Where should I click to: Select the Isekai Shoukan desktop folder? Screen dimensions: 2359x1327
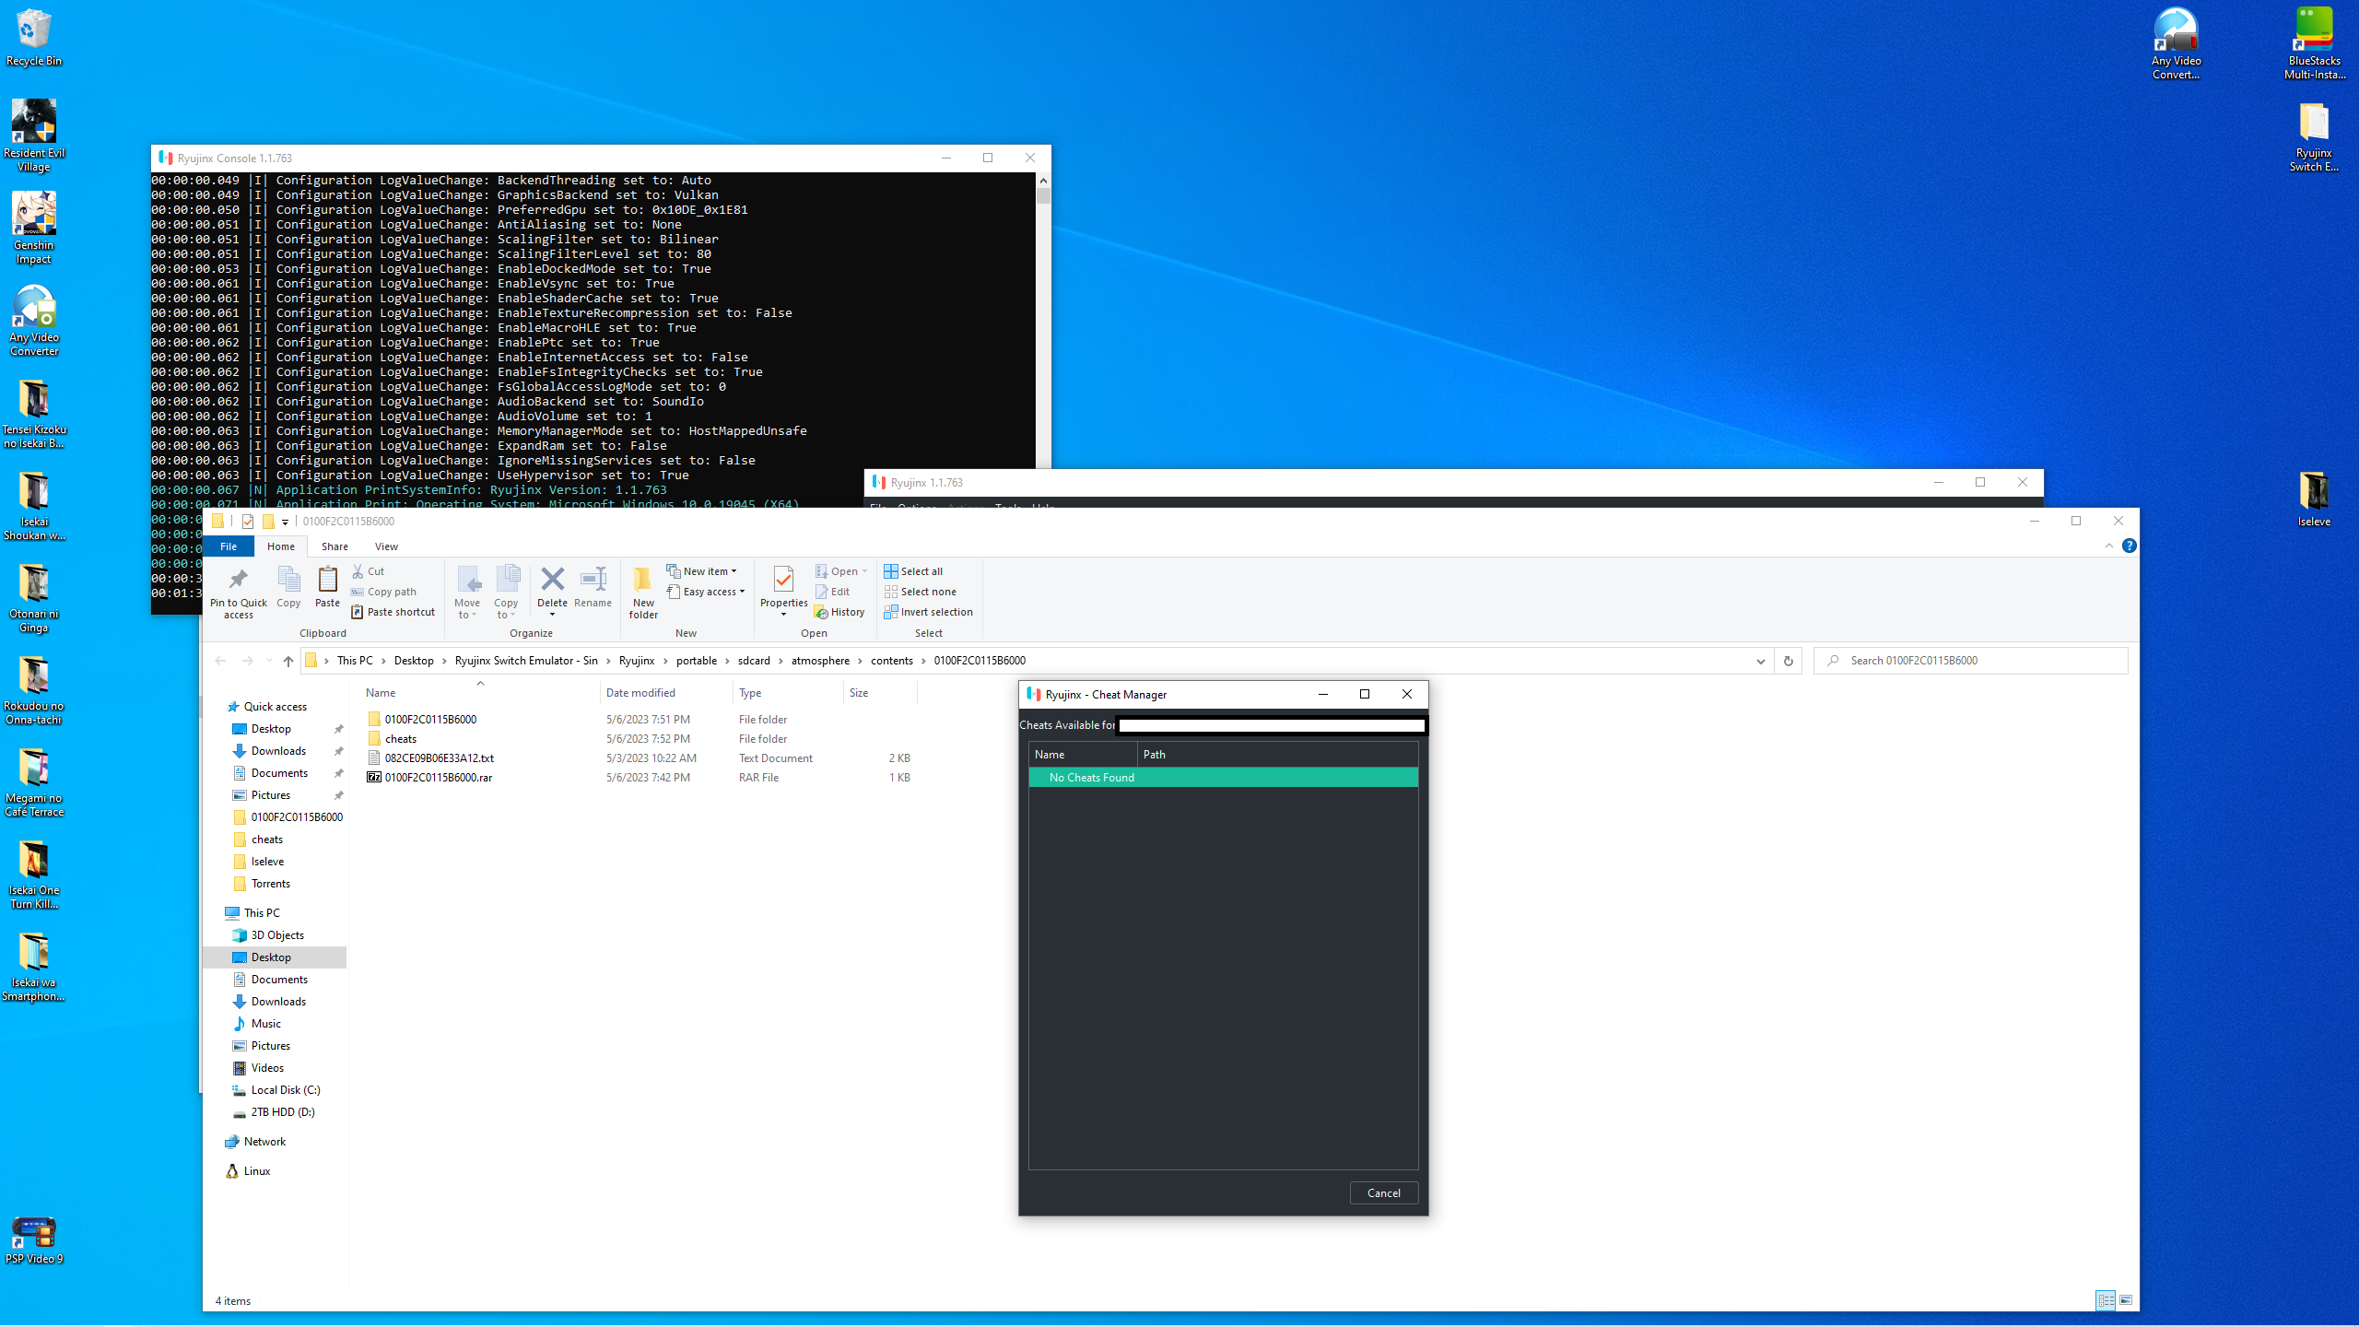pos(34,504)
